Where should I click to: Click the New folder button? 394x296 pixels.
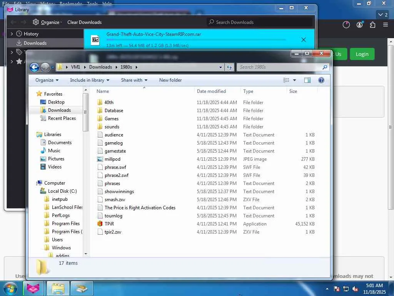click(170, 80)
